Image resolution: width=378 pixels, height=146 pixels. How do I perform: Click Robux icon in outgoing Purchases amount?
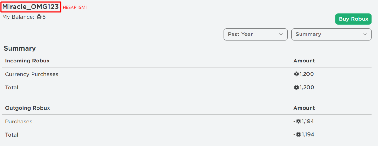point(298,122)
